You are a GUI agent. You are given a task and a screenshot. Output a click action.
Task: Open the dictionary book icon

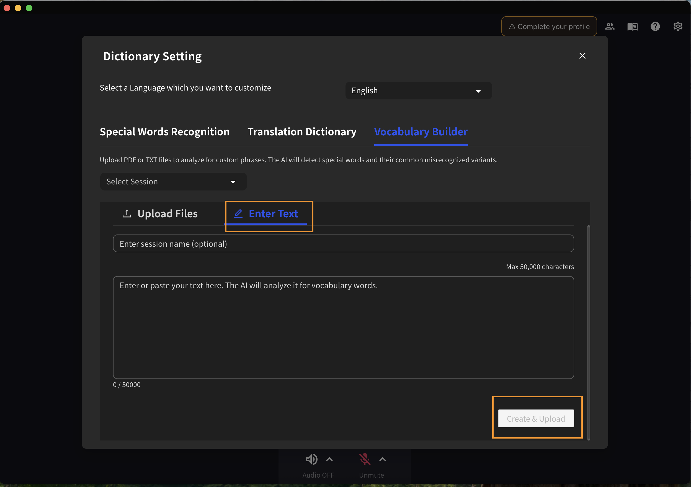click(x=632, y=27)
